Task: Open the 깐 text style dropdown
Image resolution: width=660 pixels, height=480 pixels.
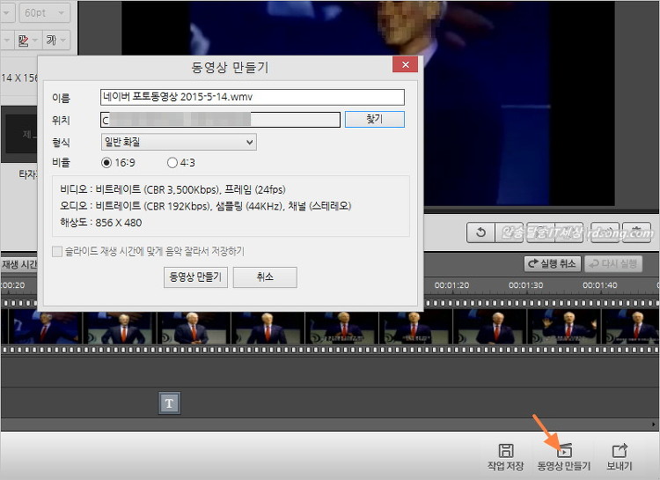Action: point(28,40)
